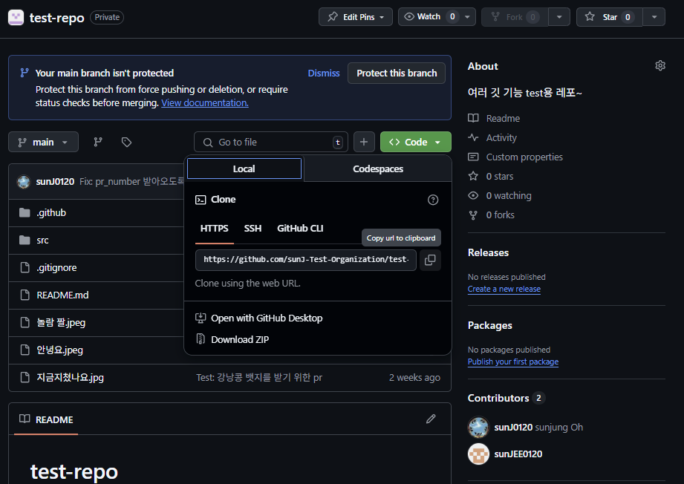This screenshot has height=484, width=684.
Task: Copy the clone URL to clipboard
Action: point(430,260)
